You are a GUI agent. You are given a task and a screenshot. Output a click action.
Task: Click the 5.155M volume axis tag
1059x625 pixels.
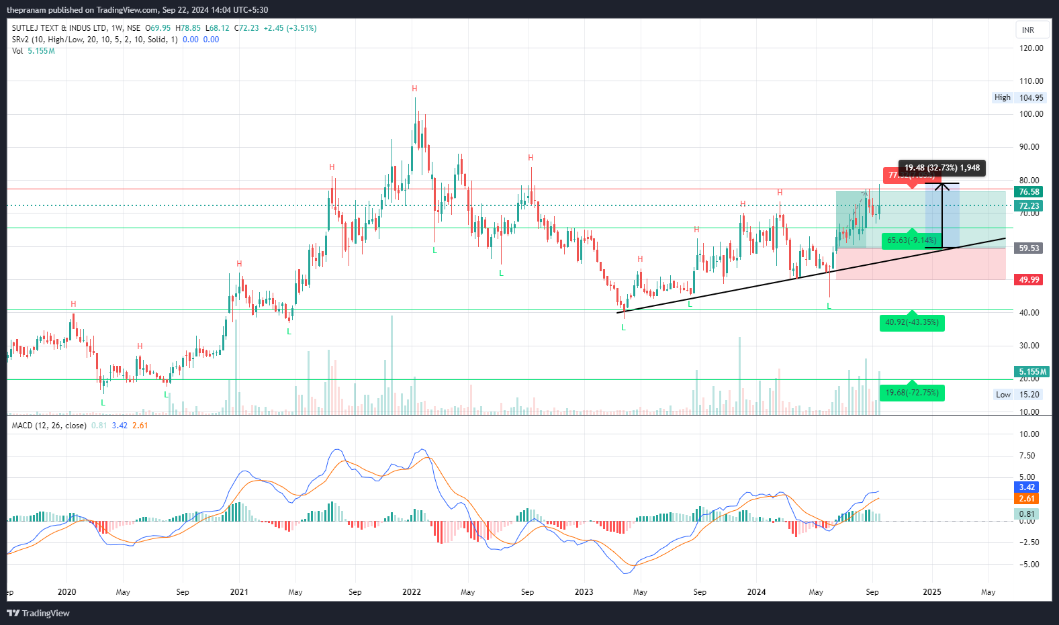(x=1031, y=372)
